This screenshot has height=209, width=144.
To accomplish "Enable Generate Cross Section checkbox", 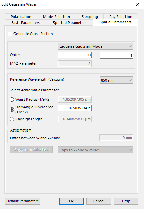I will click(x=10, y=34).
